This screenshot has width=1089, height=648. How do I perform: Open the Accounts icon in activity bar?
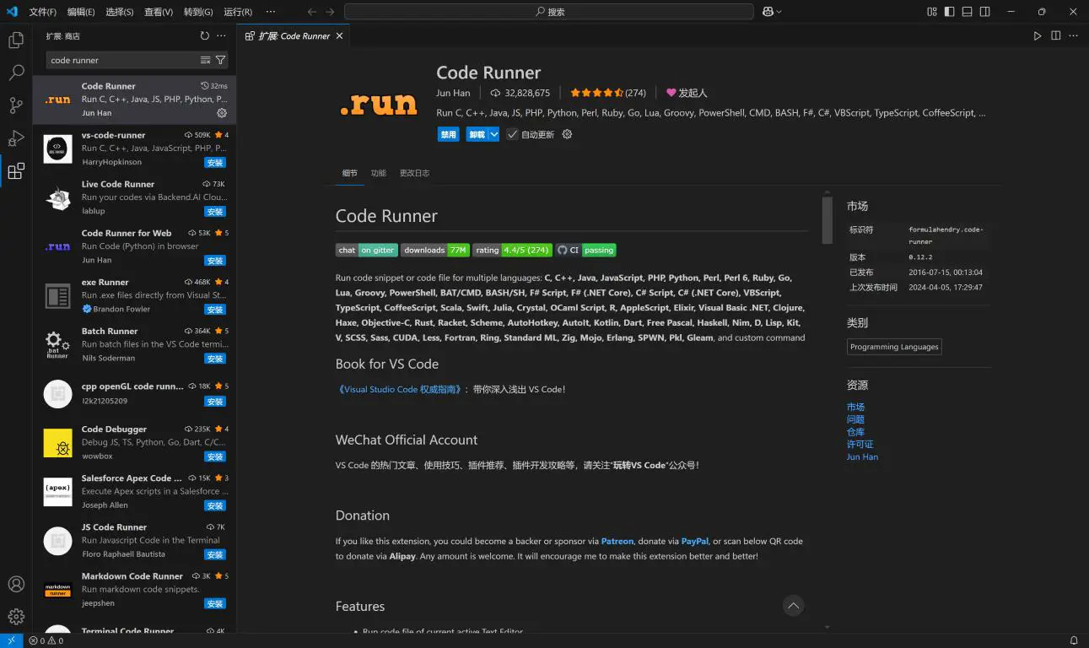click(16, 584)
